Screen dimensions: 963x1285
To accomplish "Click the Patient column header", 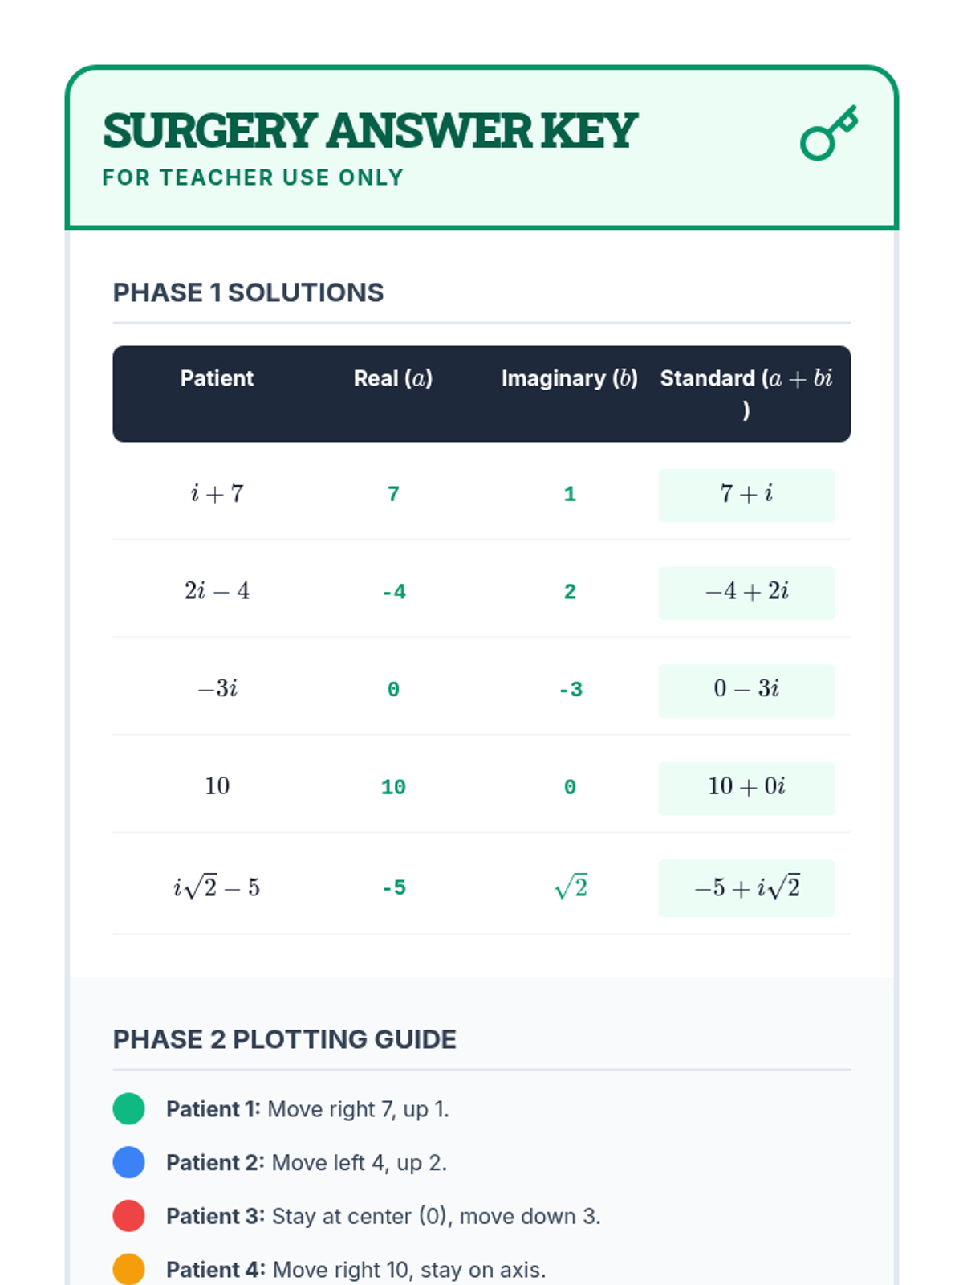I will (x=217, y=378).
